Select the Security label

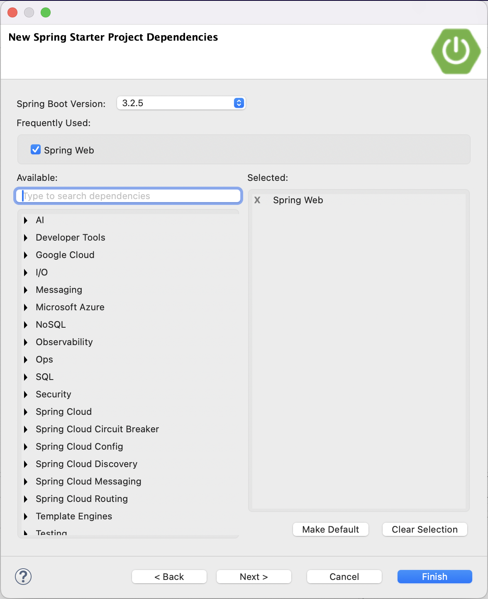coord(54,394)
